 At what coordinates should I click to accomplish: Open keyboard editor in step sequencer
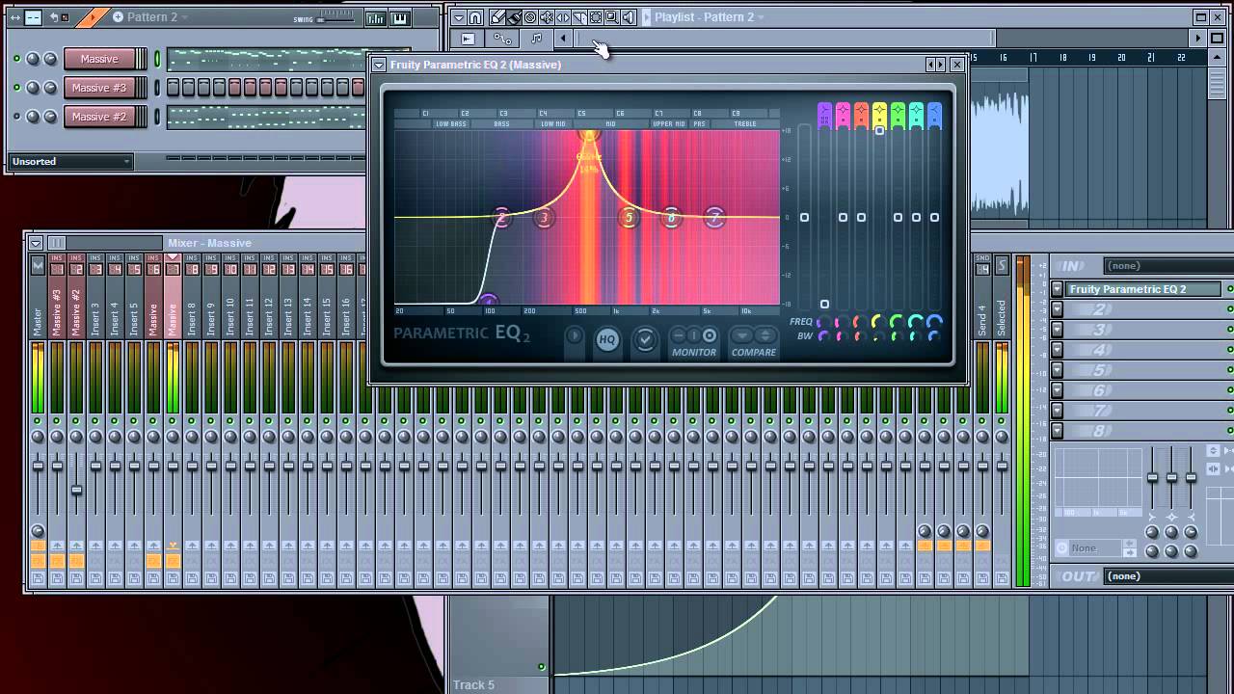[400, 18]
